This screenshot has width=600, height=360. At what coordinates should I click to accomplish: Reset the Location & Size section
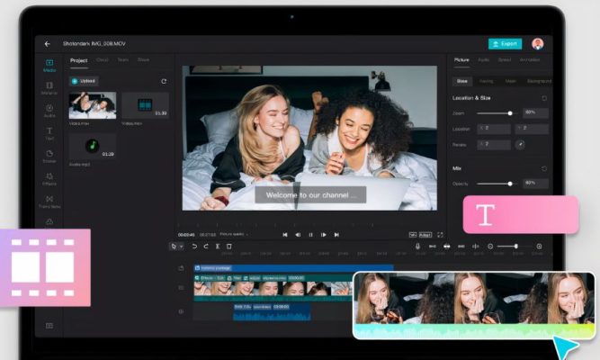point(544,97)
